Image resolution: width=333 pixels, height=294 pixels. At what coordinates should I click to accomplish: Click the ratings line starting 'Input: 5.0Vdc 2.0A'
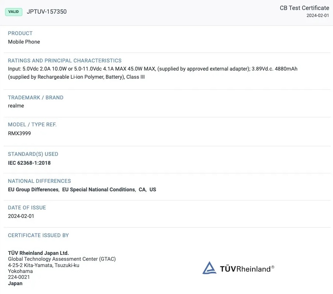click(x=152, y=69)
